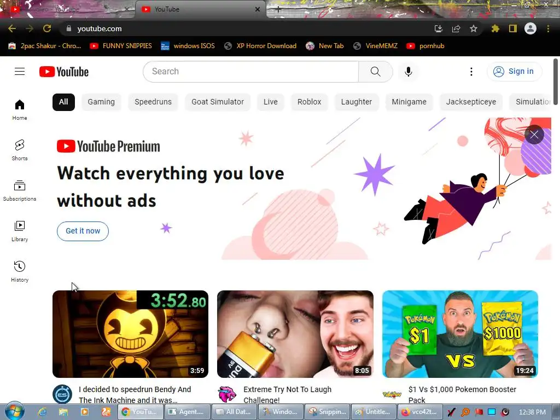The image size is (560, 420).
Task: Open the Pokemon video's channel avatar
Action: 392,394
